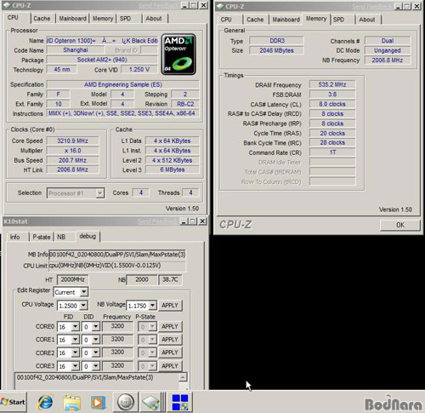
Task: Click the AMD Opteron logo image
Action: [x=178, y=54]
